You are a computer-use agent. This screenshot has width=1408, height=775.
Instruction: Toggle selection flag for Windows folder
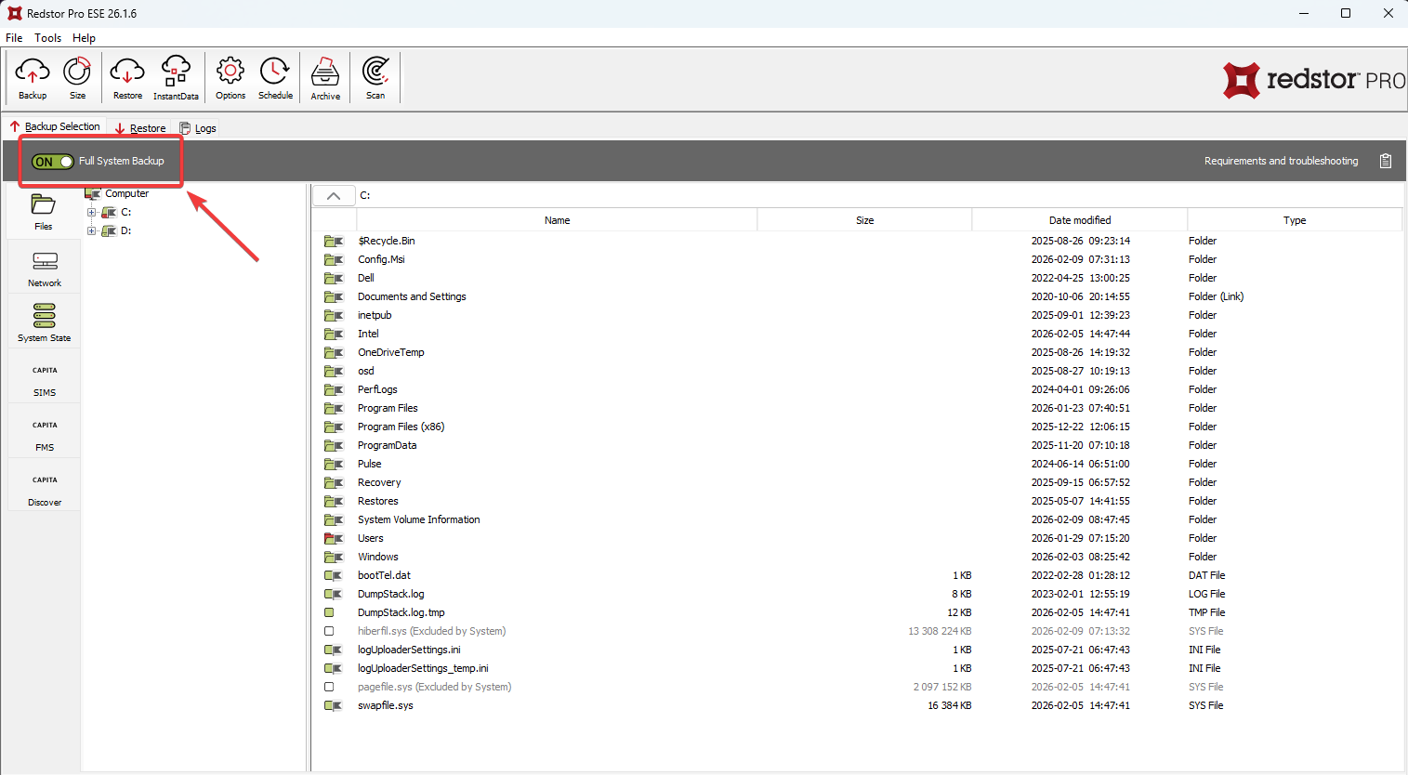click(x=333, y=557)
